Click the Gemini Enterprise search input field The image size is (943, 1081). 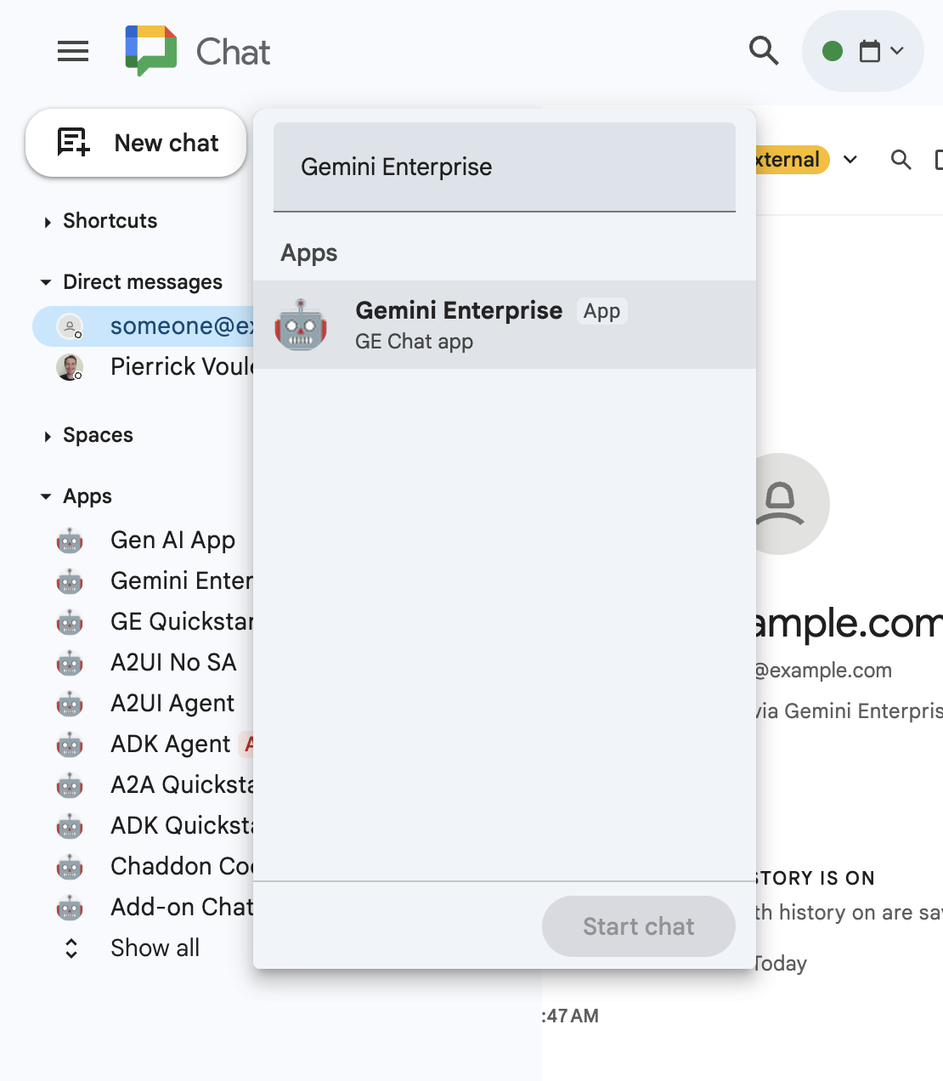point(505,167)
